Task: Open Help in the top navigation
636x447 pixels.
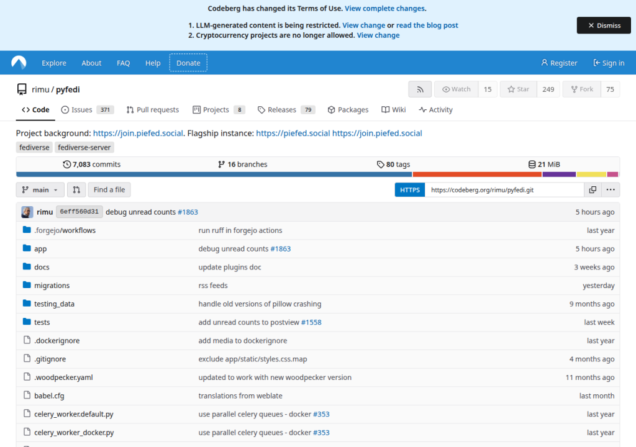Action: click(x=153, y=63)
